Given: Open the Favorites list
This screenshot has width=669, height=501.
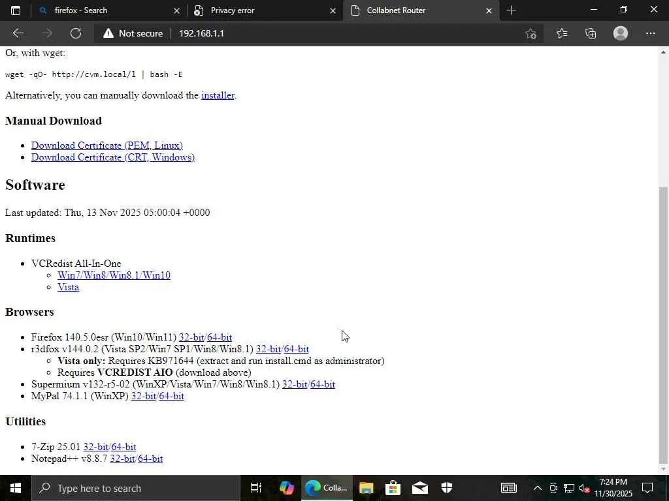Looking at the screenshot, I should (x=562, y=33).
